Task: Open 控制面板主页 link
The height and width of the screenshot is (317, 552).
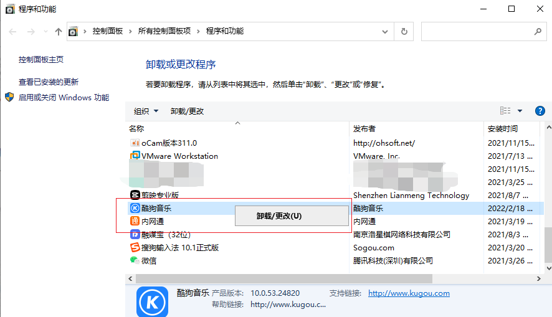Action: coord(41,60)
